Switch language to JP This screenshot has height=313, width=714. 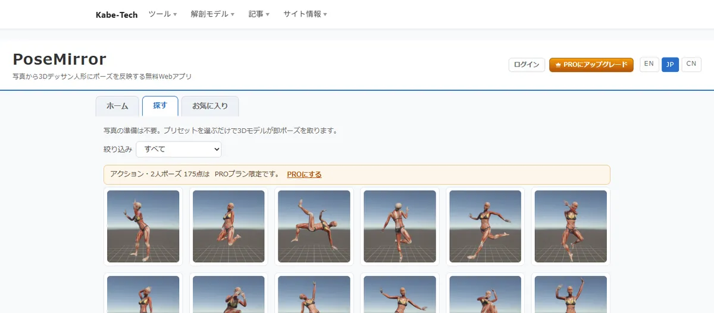click(670, 64)
